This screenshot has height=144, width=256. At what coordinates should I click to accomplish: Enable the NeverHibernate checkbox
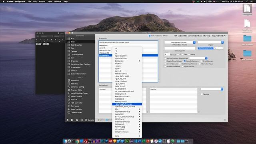[165, 64]
